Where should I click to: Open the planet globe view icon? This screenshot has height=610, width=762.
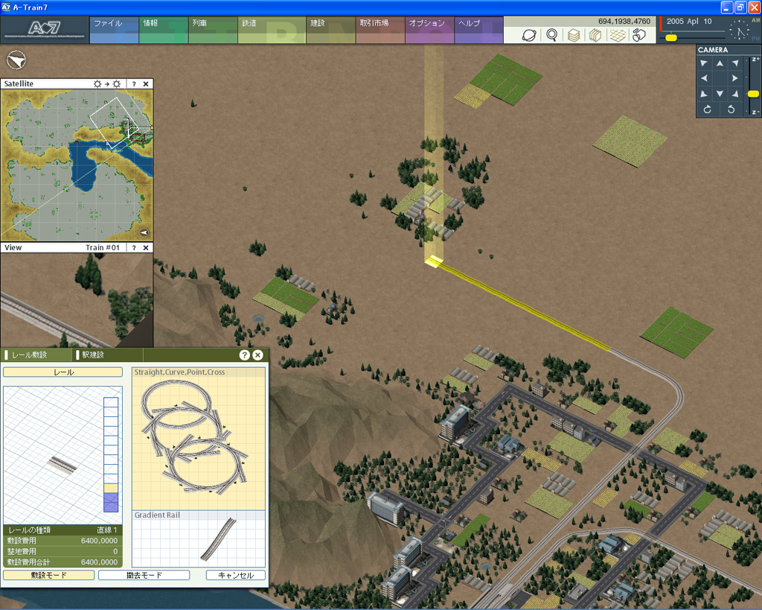click(529, 36)
